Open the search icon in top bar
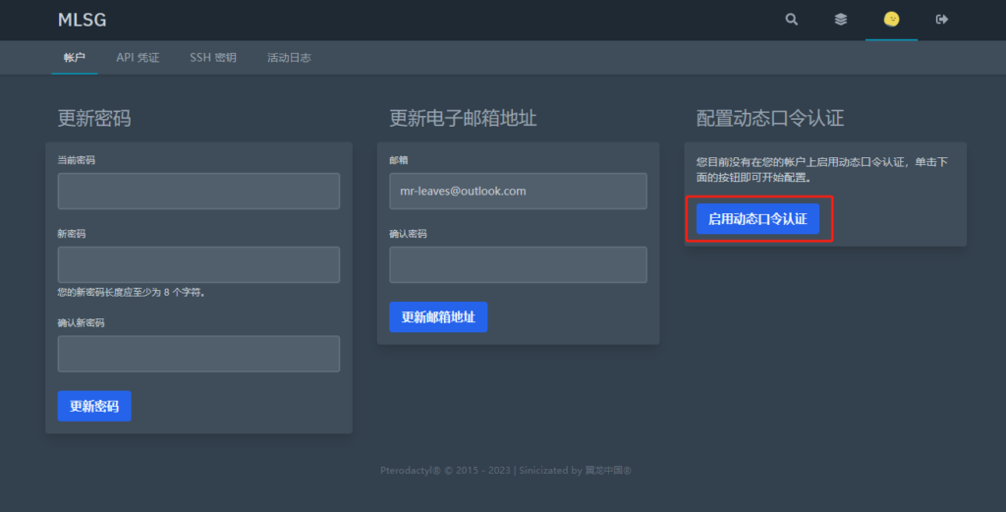1006x512 pixels. pyautogui.click(x=792, y=20)
